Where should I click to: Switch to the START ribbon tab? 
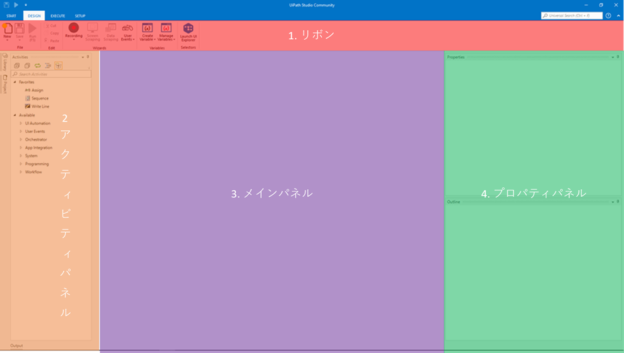11,16
